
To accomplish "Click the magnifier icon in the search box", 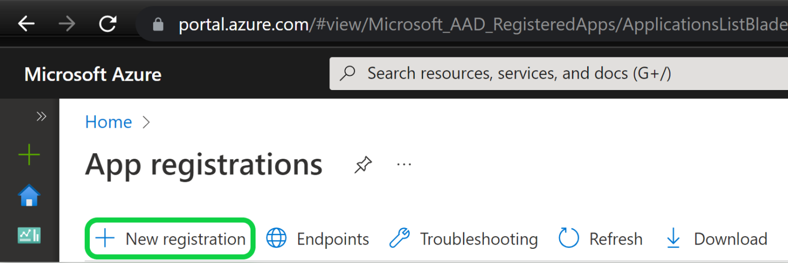I will coord(348,74).
